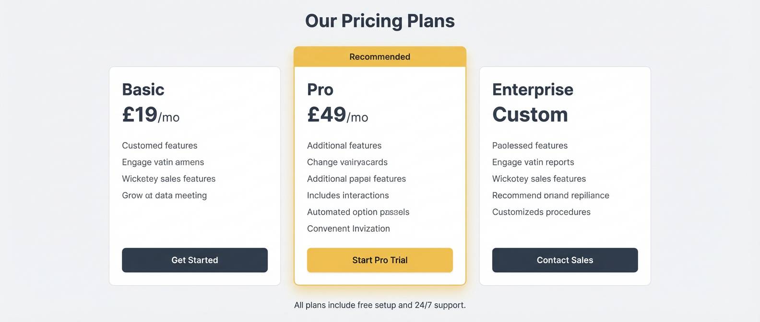This screenshot has width=760, height=322.
Task: Select 'Includes interactions' in the Pro plan
Action: [x=348, y=195]
